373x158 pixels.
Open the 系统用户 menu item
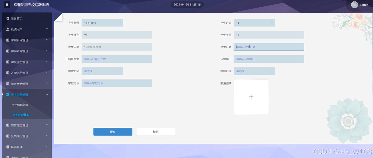point(27,29)
